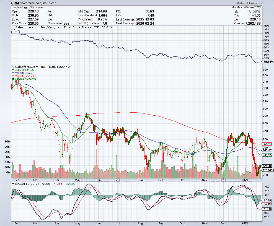Click the red 254.20 price tag on the right axis
274x226 pixels.
[x=267, y=144]
